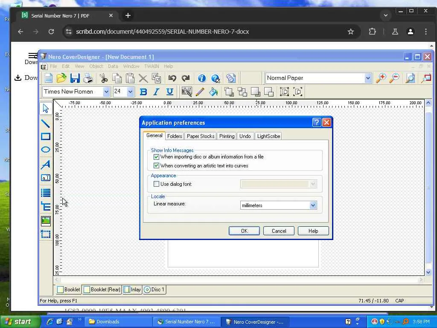This screenshot has width=437, height=328.
Task: Open the Normal Paper stock dropdown
Action: click(x=368, y=78)
